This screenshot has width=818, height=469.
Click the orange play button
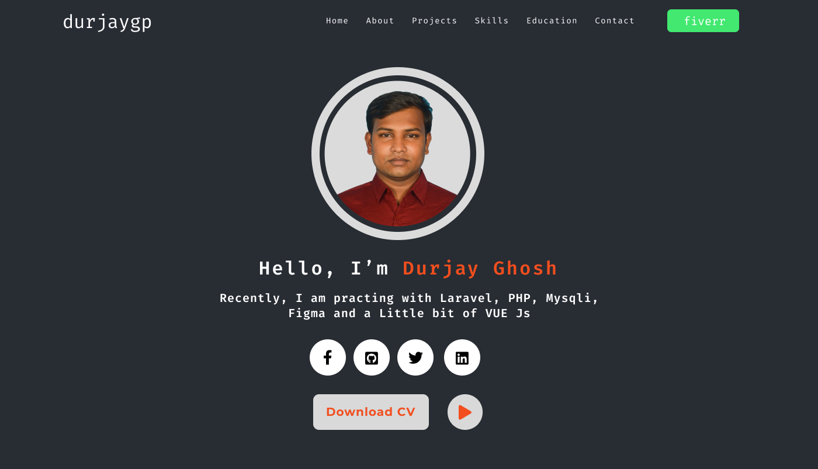click(465, 412)
